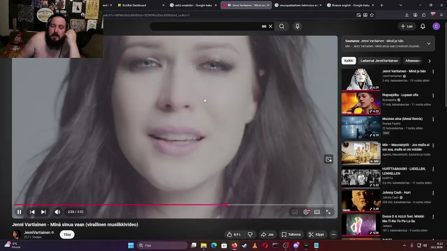
Task: Create a clip with Klippi button
Action: tap(316, 234)
